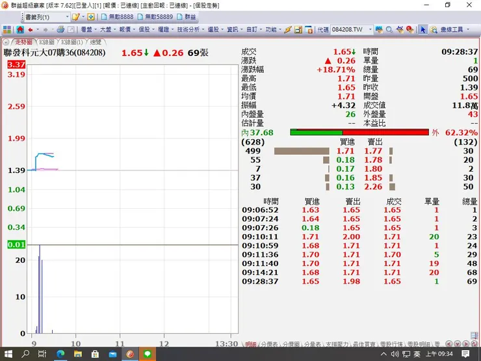Select the 支撐壓力 tab at bottom
Image resolution: width=481 pixels, height=361 pixels.
pyautogui.click(x=337, y=345)
